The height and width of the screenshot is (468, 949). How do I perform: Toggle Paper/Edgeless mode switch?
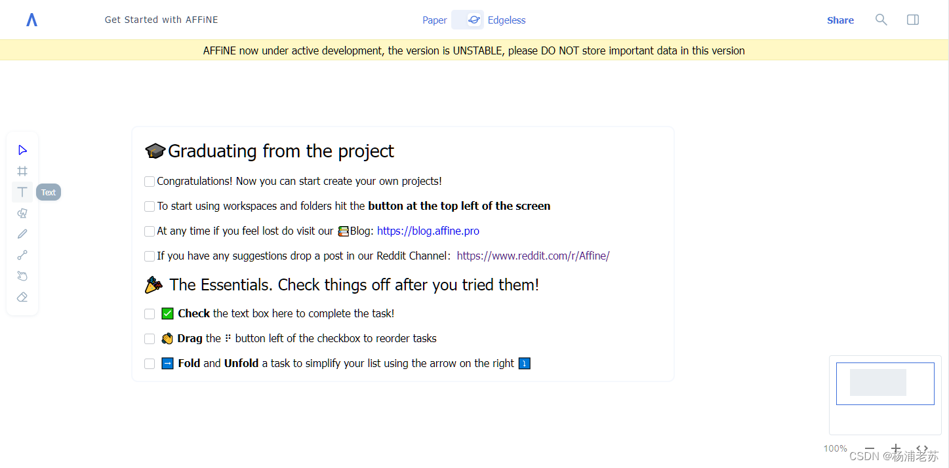[x=468, y=20]
